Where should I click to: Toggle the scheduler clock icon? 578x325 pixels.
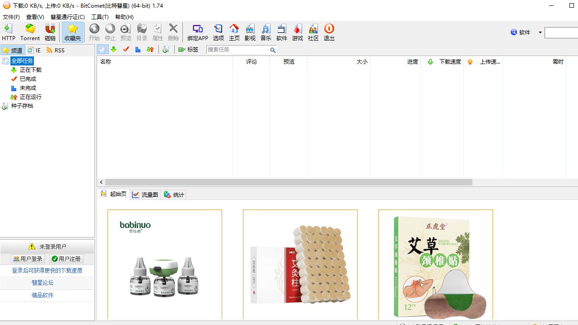[x=165, y=50]
